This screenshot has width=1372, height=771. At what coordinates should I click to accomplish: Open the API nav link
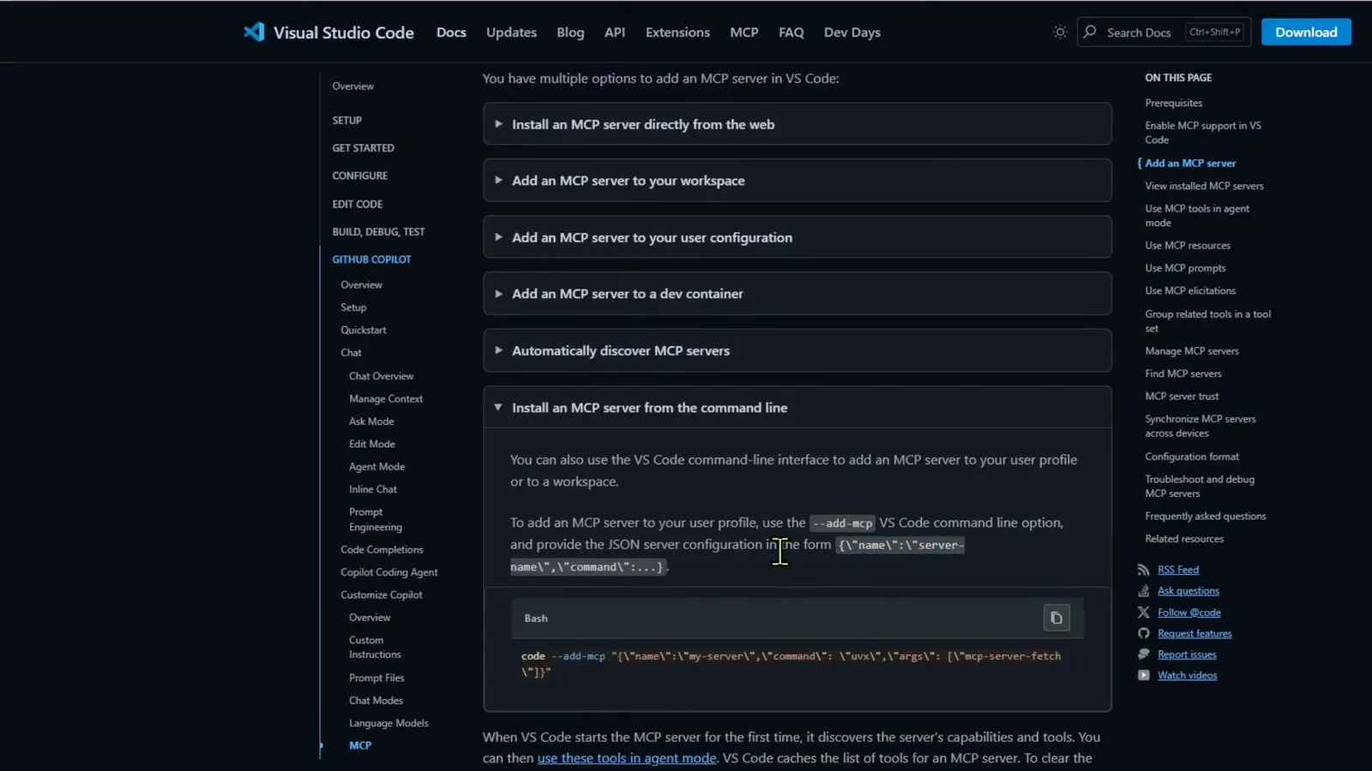[x=615, y=33]
